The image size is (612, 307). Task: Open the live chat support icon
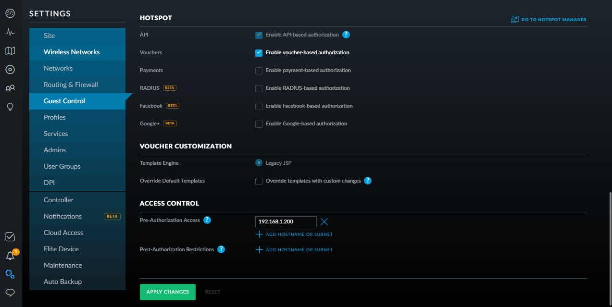click(x=10, y=292)
